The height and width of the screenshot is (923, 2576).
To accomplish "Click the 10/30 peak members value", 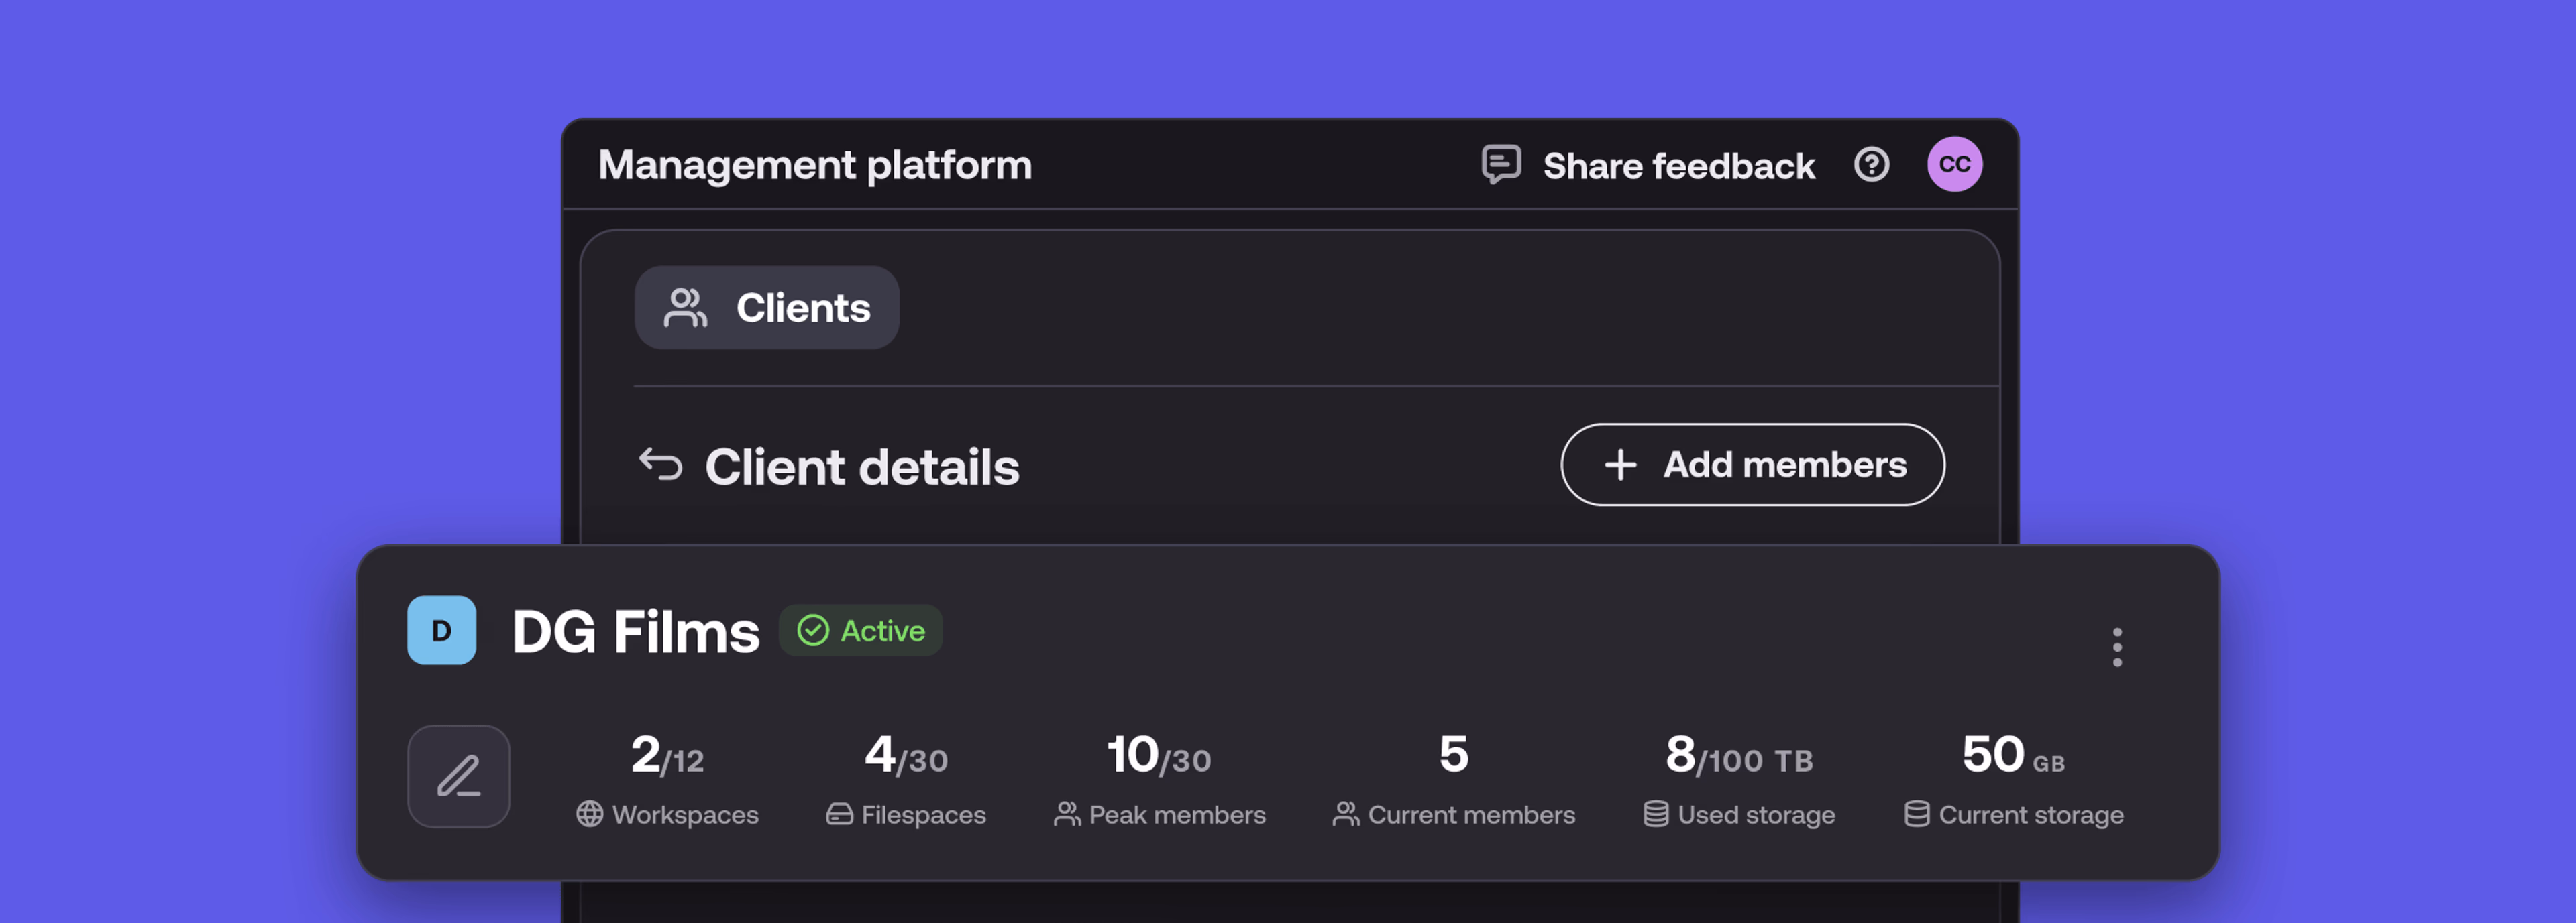I will tap(1159, 755).
